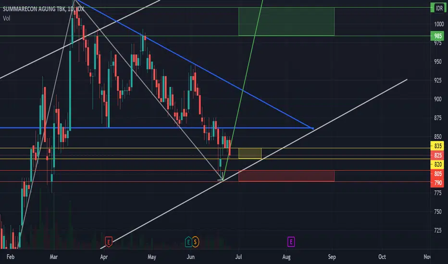The height and width of the screenshot is (264, 448).
Task: Click the May label on time axis
Action: 152,257
